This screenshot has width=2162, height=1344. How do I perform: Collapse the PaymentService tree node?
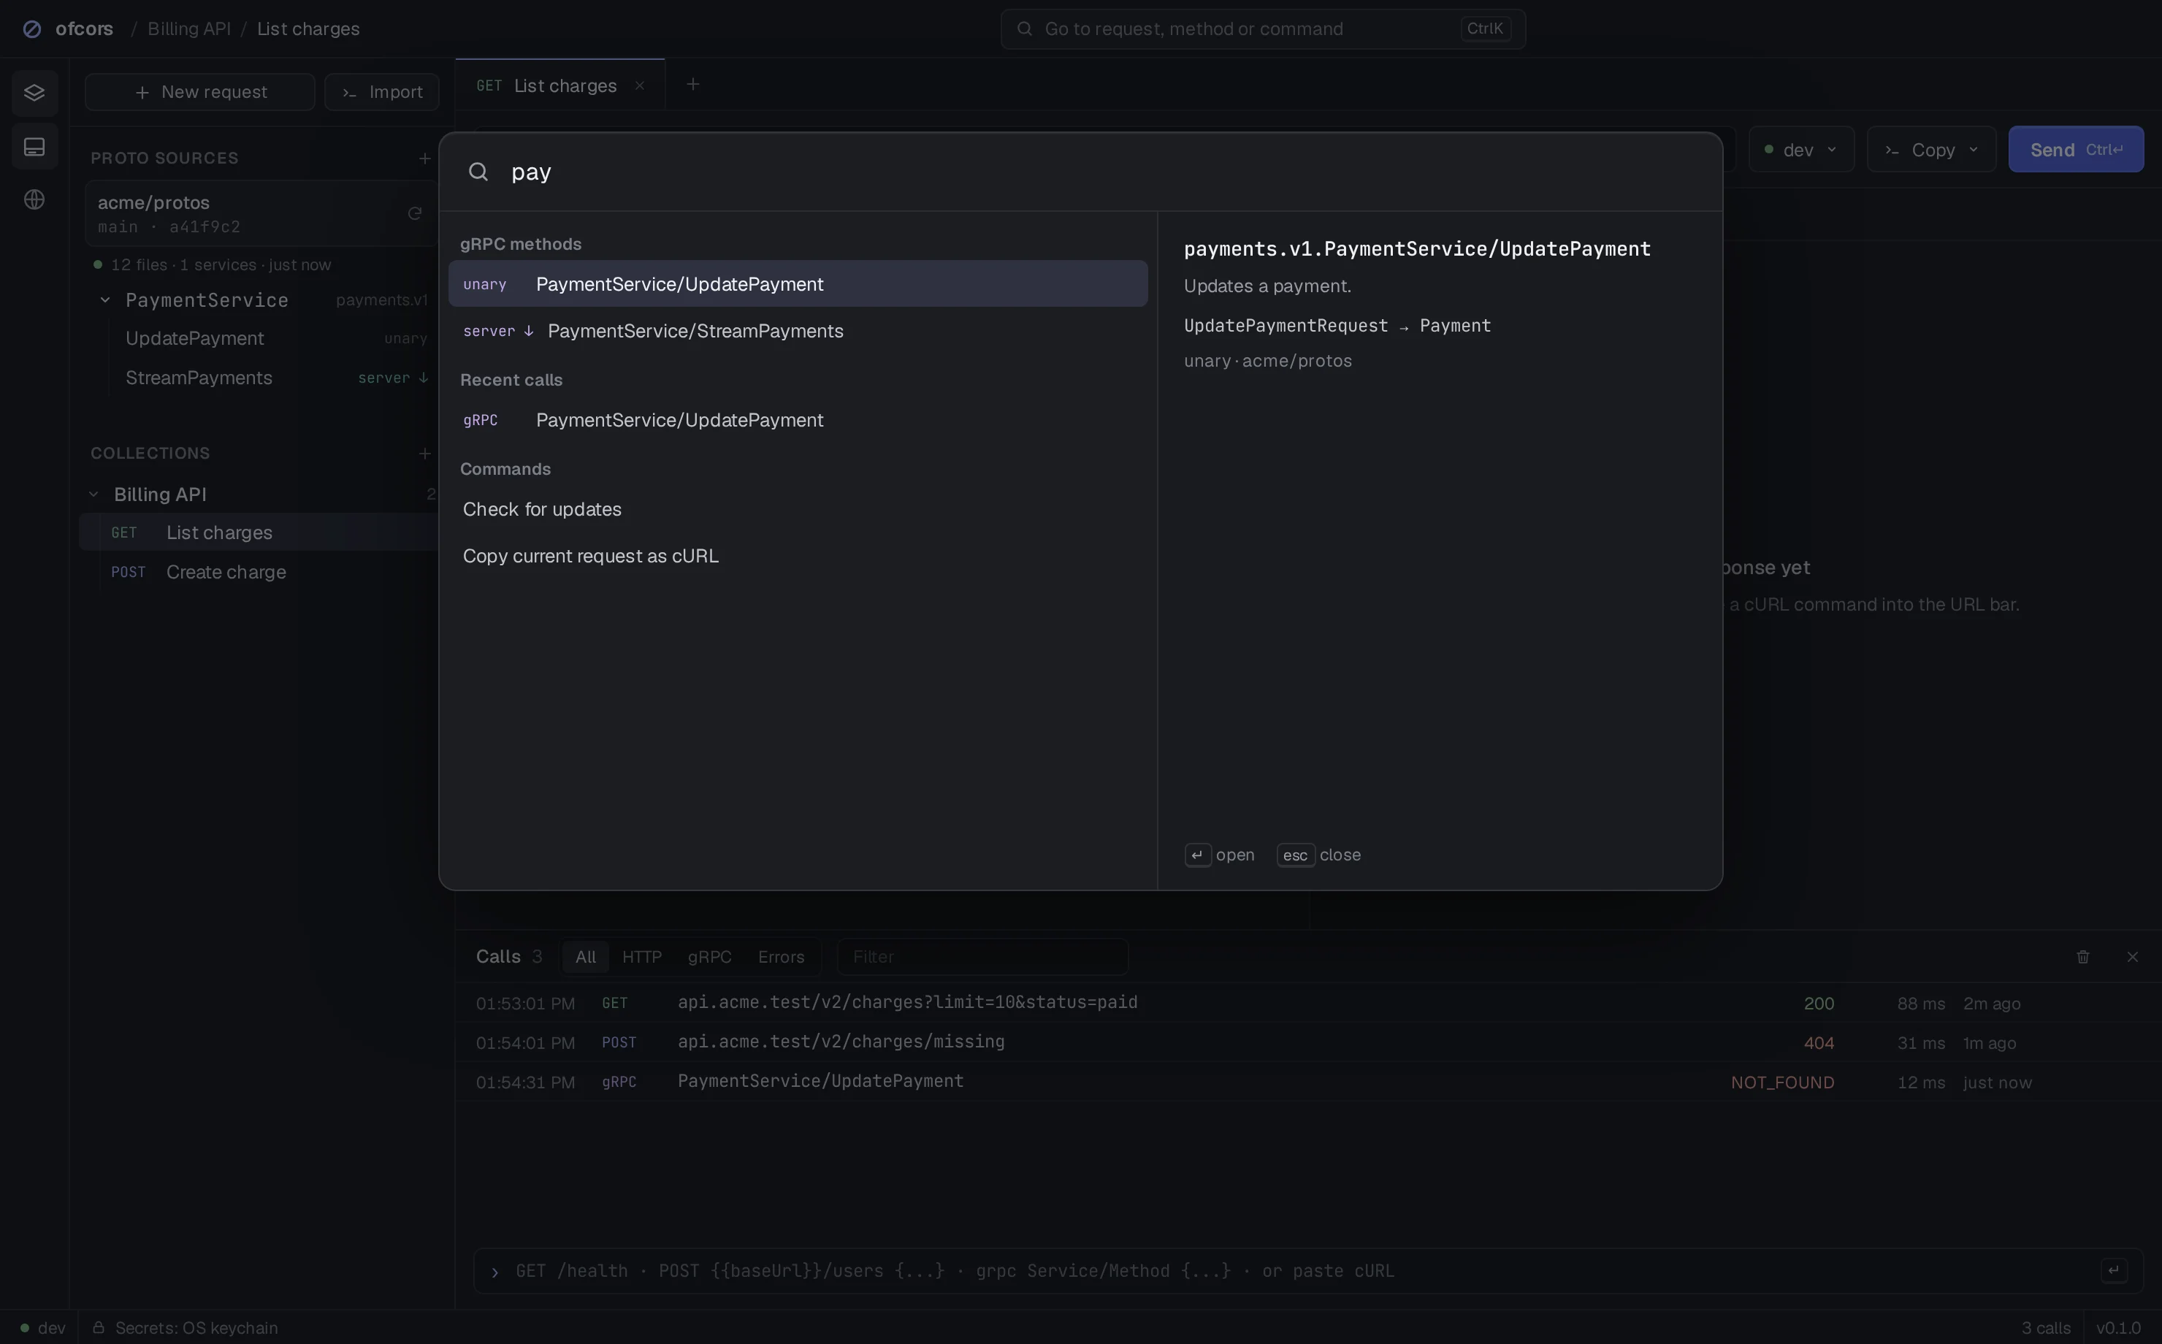point(105,299)
